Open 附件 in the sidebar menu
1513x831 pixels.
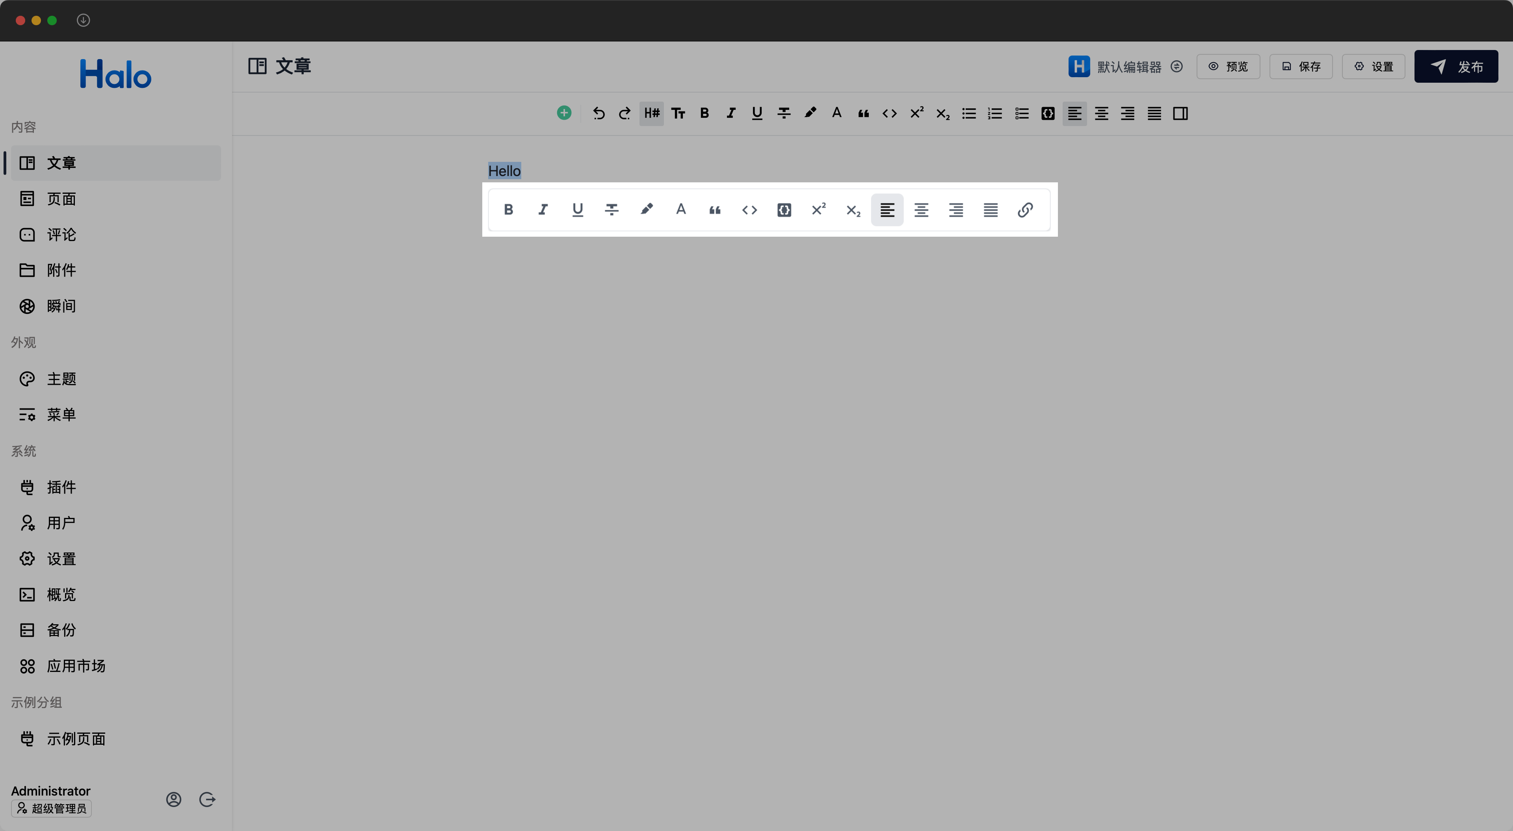click(x=61, y=270)
